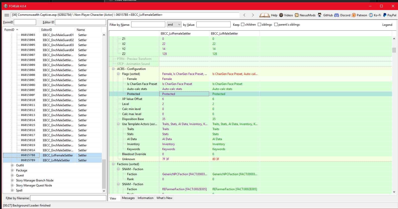Expand the Package tree node
398x209 pixels.
point(12,170)
